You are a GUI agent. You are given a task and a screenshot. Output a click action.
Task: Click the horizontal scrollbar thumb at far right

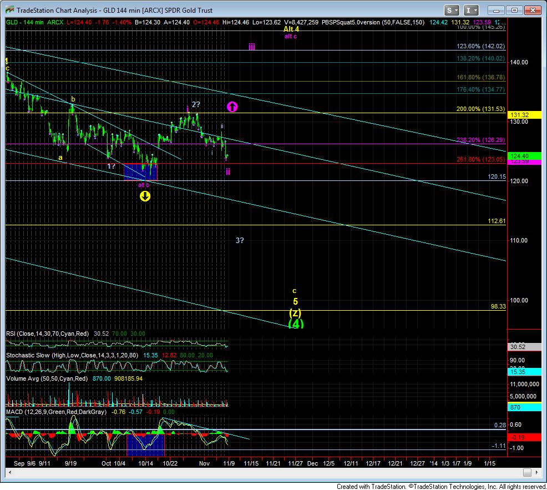[527, 473]
